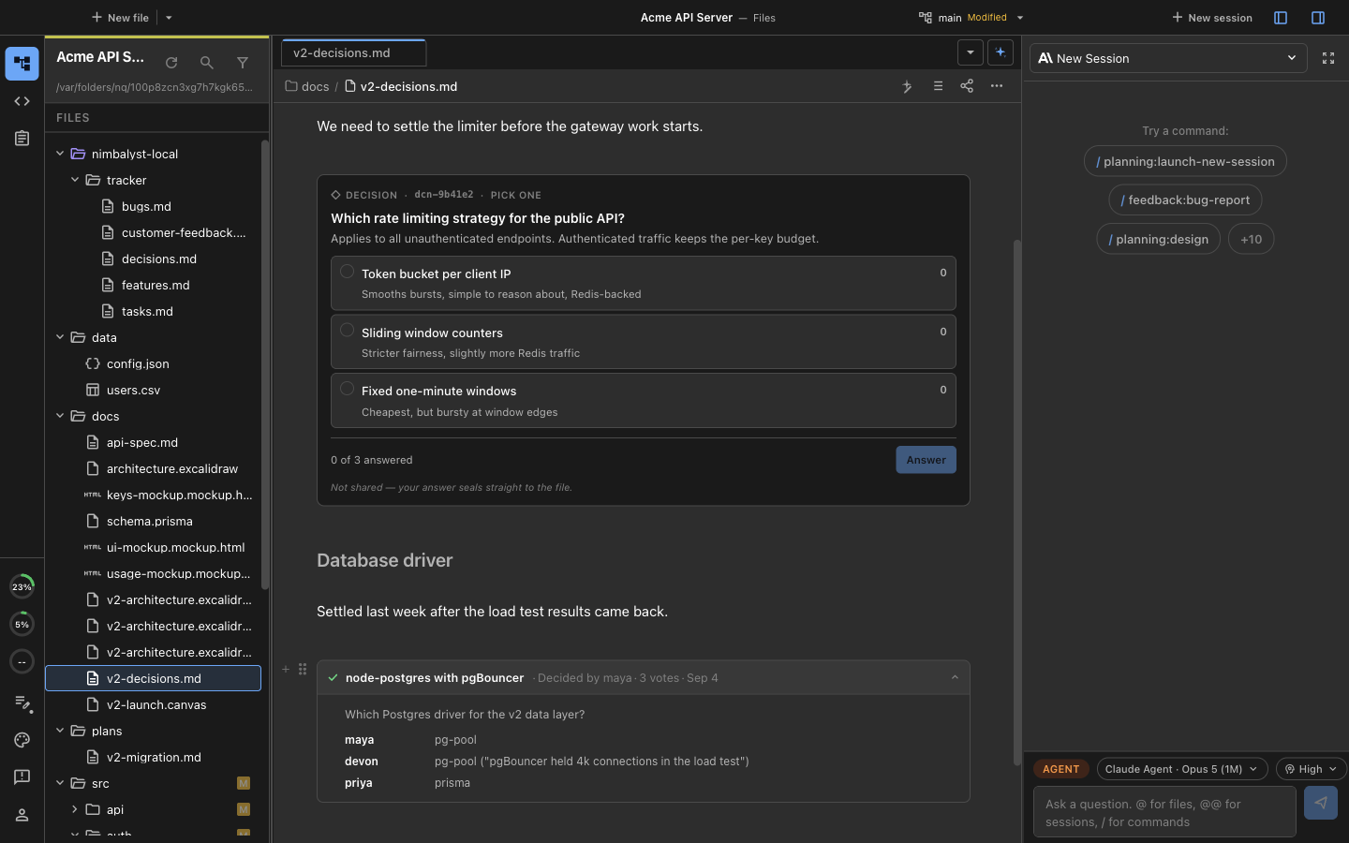Expand the session panel to fullscreen

[x=1328, y=58]
